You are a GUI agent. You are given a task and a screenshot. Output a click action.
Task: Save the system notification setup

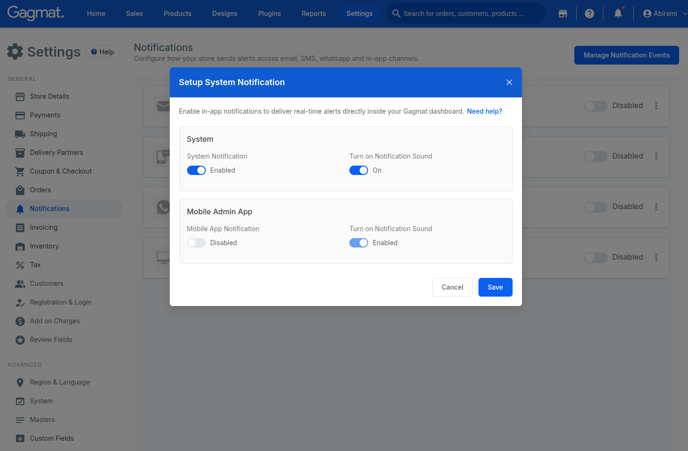495,287
